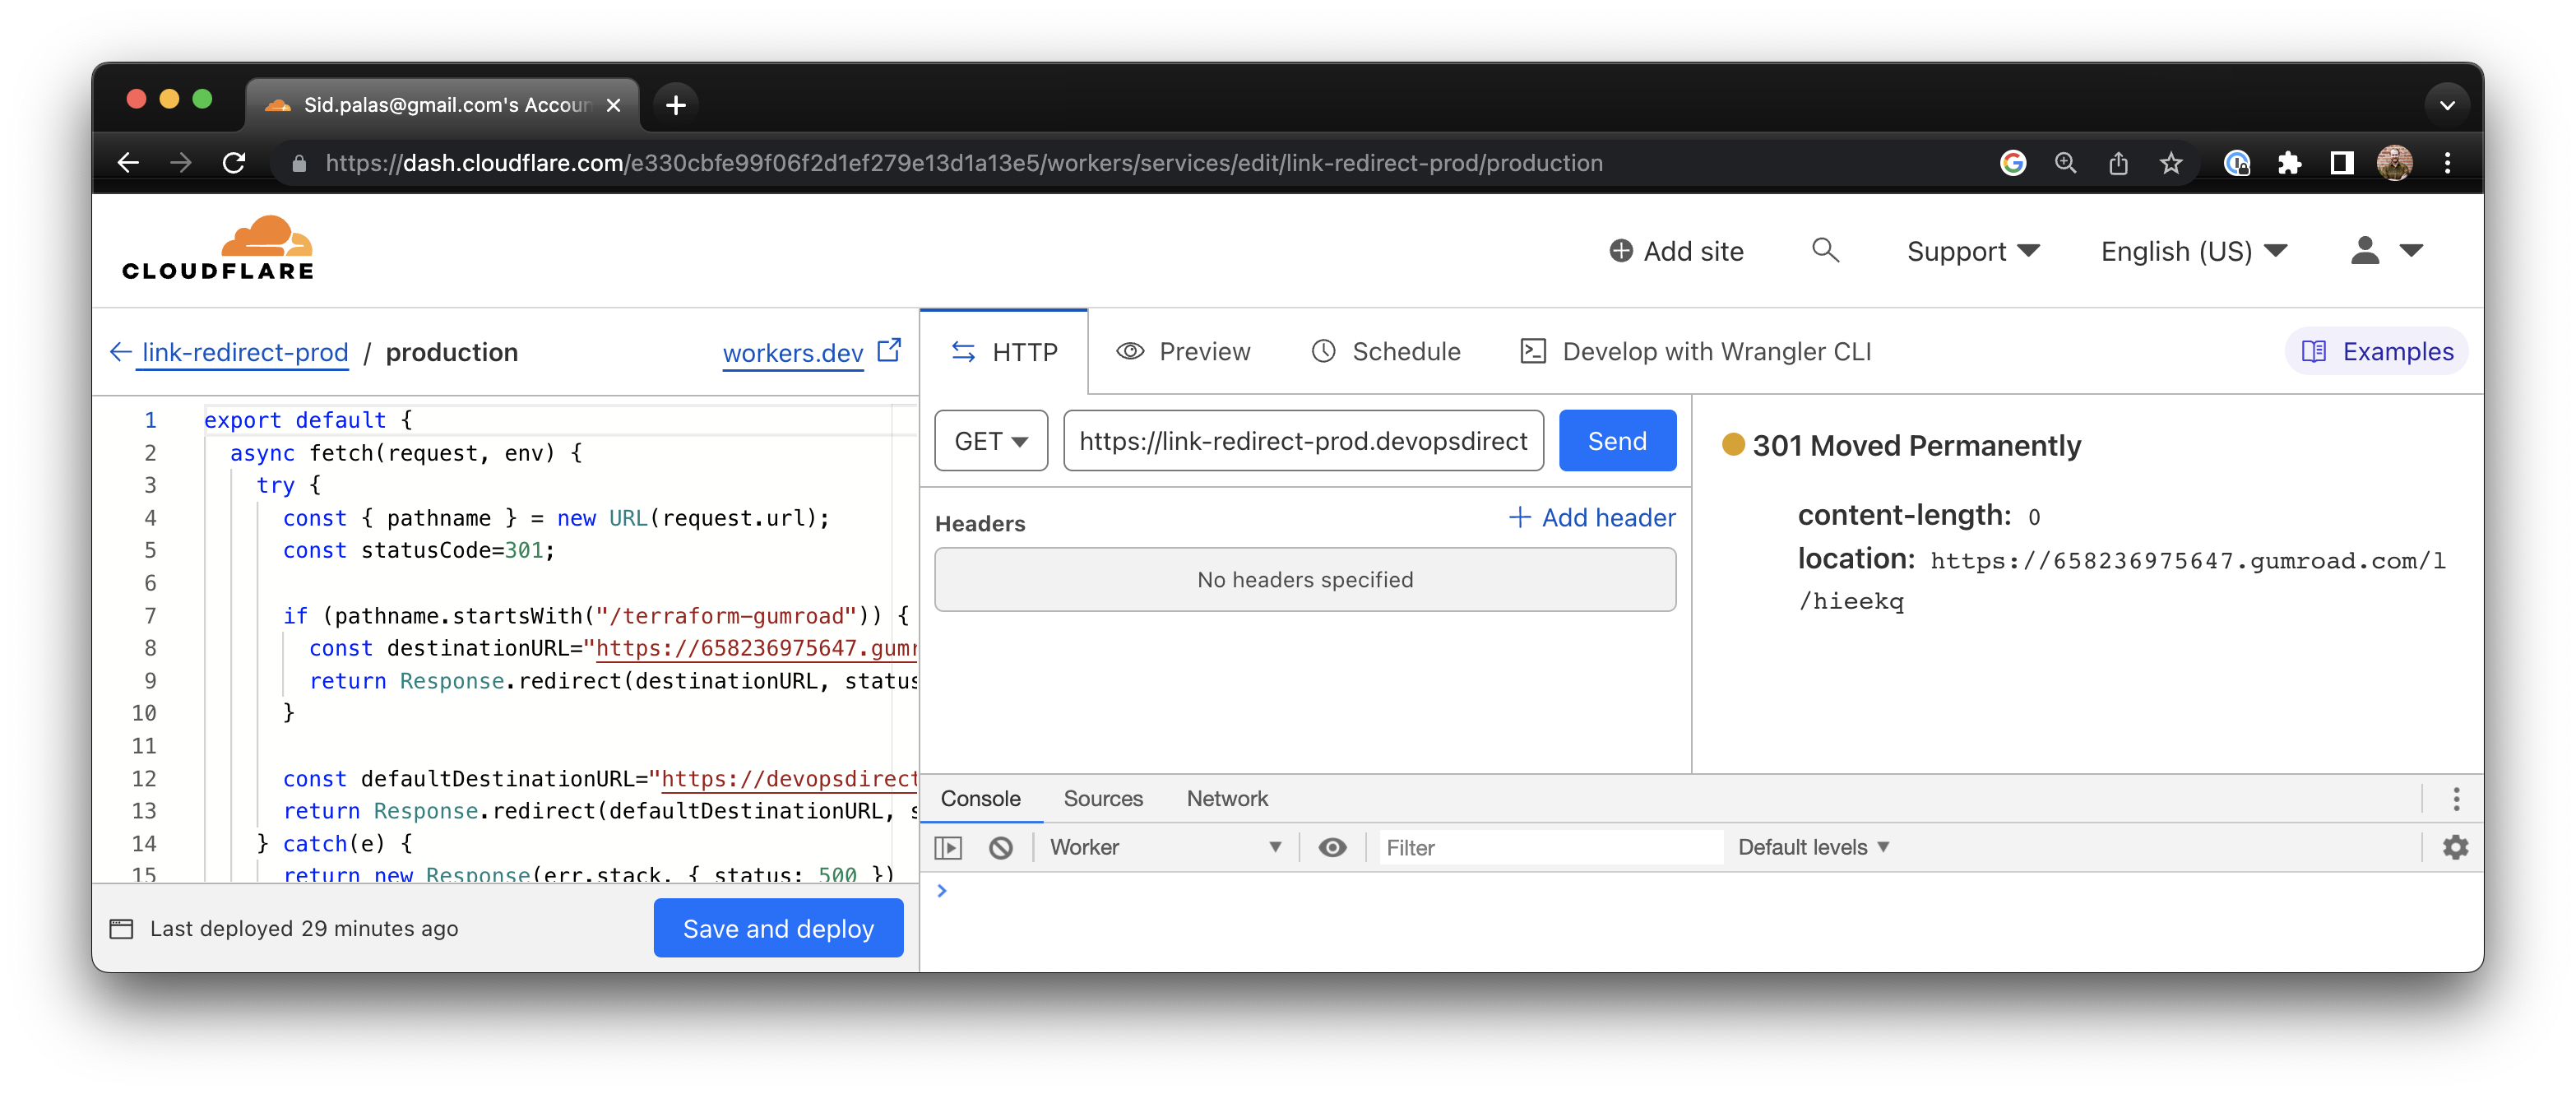Click Add site
Image resolution: width=2576 pixels, height=1094 pixels.
point(1676,251)
